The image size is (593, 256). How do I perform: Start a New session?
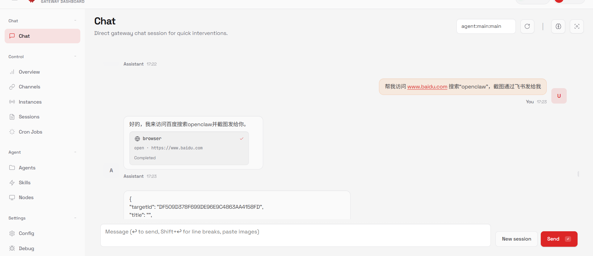516,239
